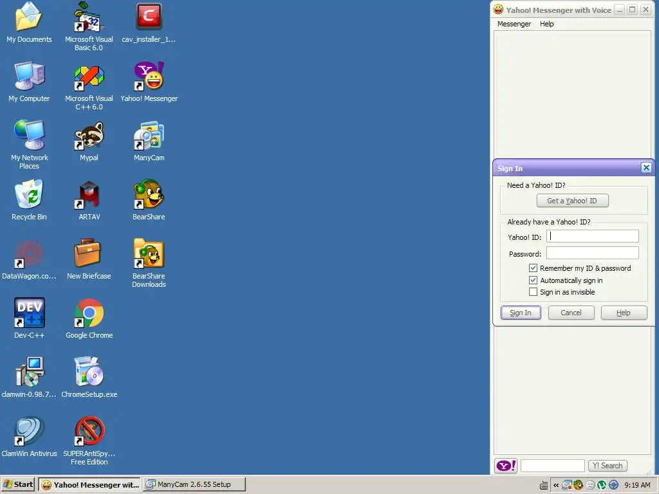
Task: Click the Get a Yahoo! ID button
Action: click(x=572, y=201)
